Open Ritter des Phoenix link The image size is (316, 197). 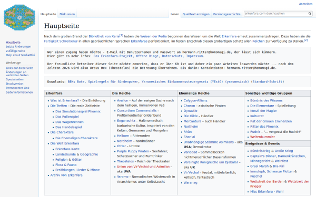click(264, 127)
